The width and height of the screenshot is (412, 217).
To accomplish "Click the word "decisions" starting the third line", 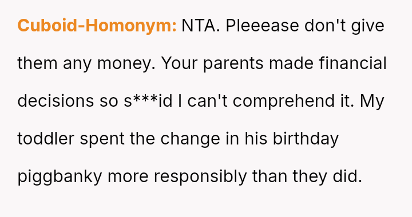I will (56, 101).
